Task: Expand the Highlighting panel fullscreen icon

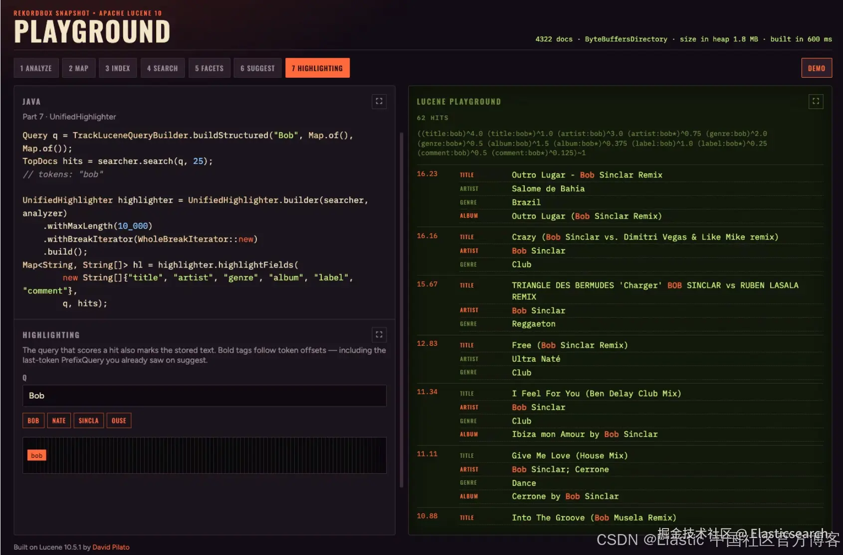Action: click(x=379, y=335)
